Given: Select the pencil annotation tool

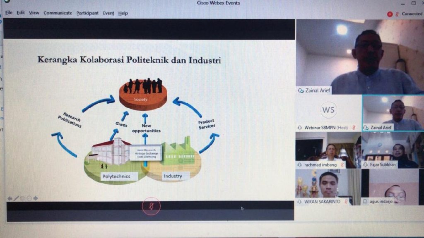Looking at the screenshot, I should (16, 198).
